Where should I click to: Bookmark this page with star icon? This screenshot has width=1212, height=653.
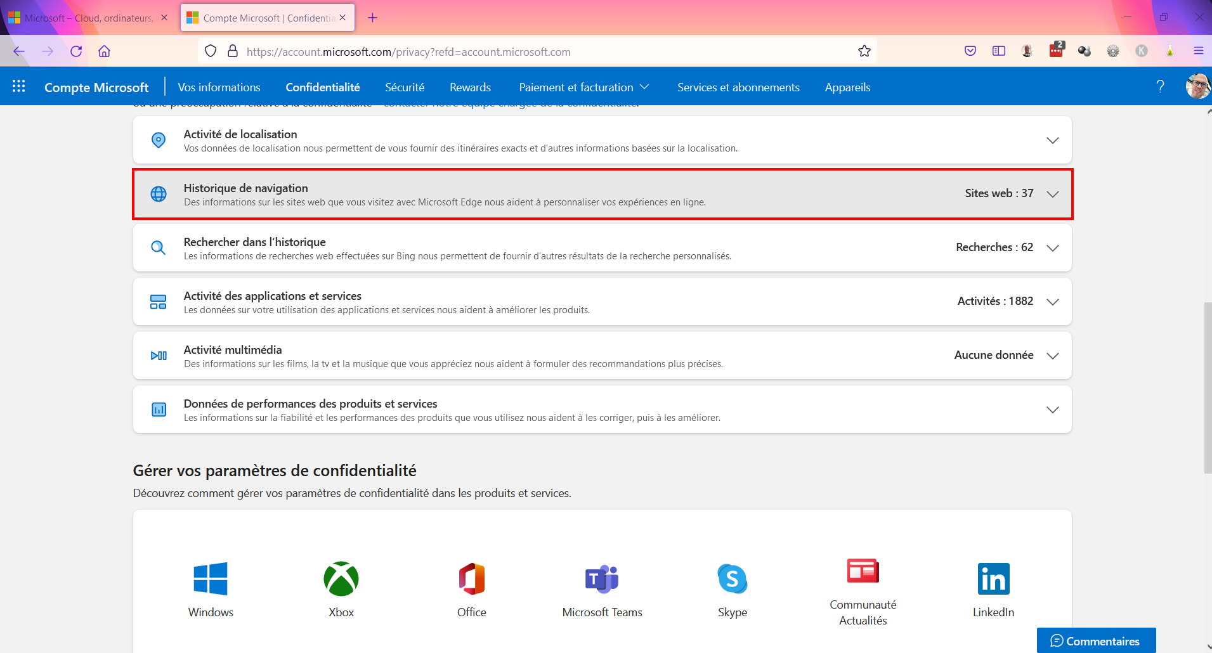pyautogui.click(x=864, y=51)
